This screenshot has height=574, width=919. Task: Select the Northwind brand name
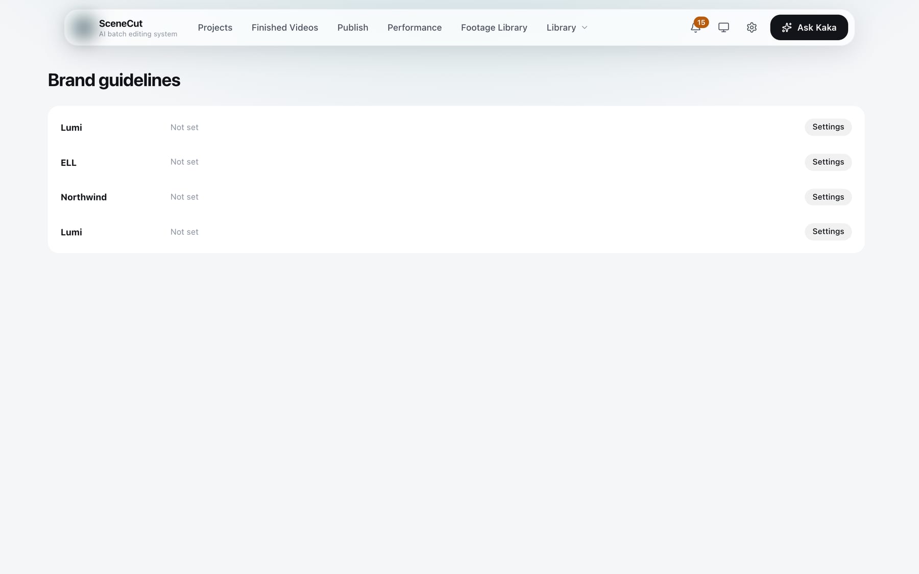click(84, 197)
